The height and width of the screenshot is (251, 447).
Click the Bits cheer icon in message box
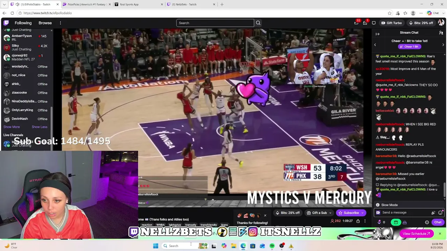[433, 213]
